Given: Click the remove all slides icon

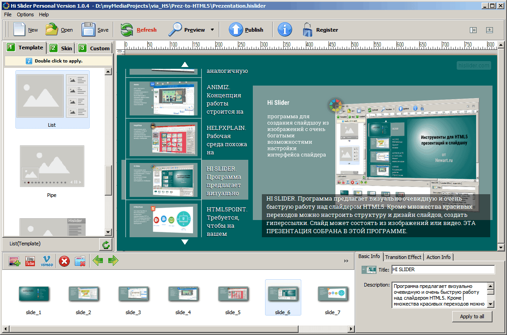Looking at the screenshot, I should click(80, 261).
